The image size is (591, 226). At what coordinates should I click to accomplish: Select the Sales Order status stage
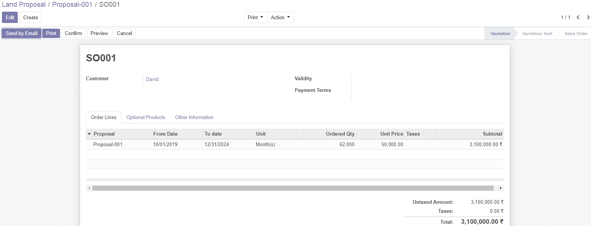click(x=576, y=34)
